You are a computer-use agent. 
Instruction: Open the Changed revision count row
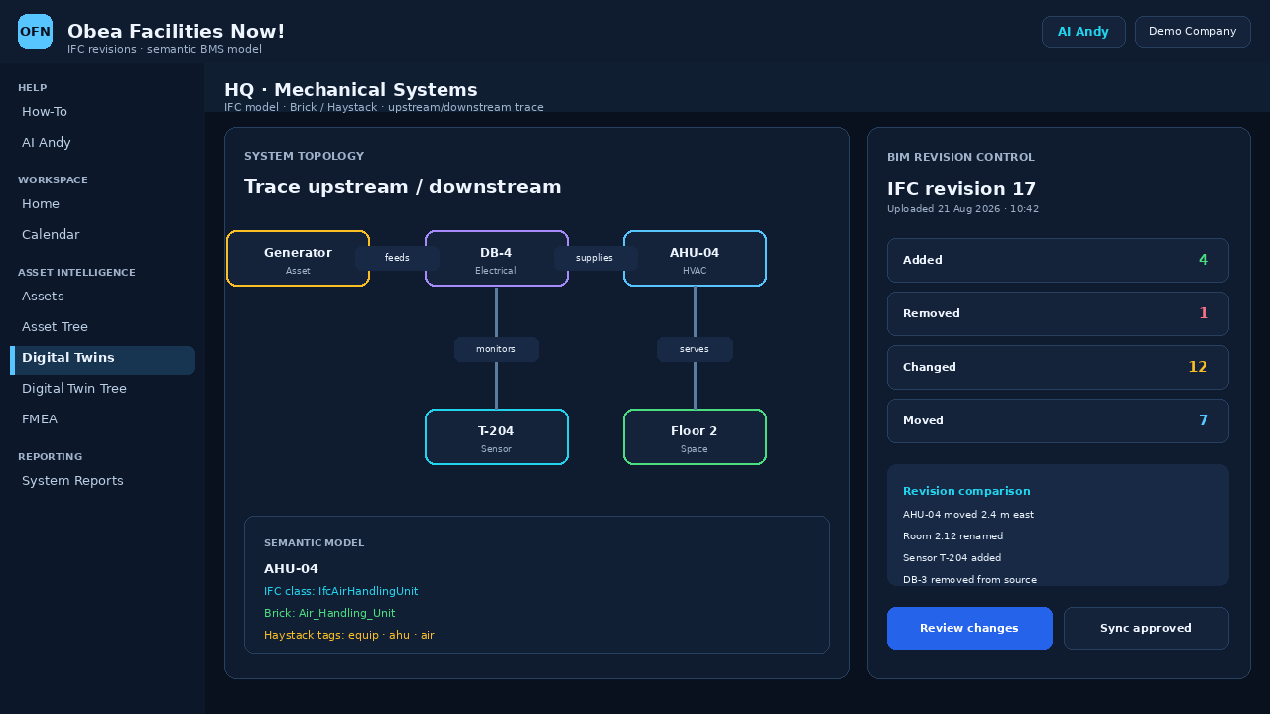tap(1058, 367)
